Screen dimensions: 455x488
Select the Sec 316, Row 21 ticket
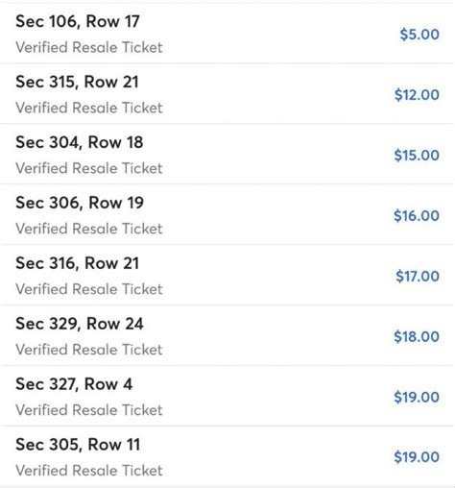pos(227,276)
